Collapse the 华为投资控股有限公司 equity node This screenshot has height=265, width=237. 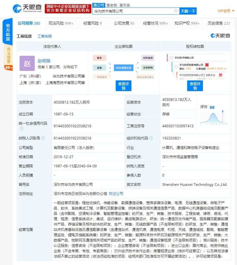(x=176, y=66)
